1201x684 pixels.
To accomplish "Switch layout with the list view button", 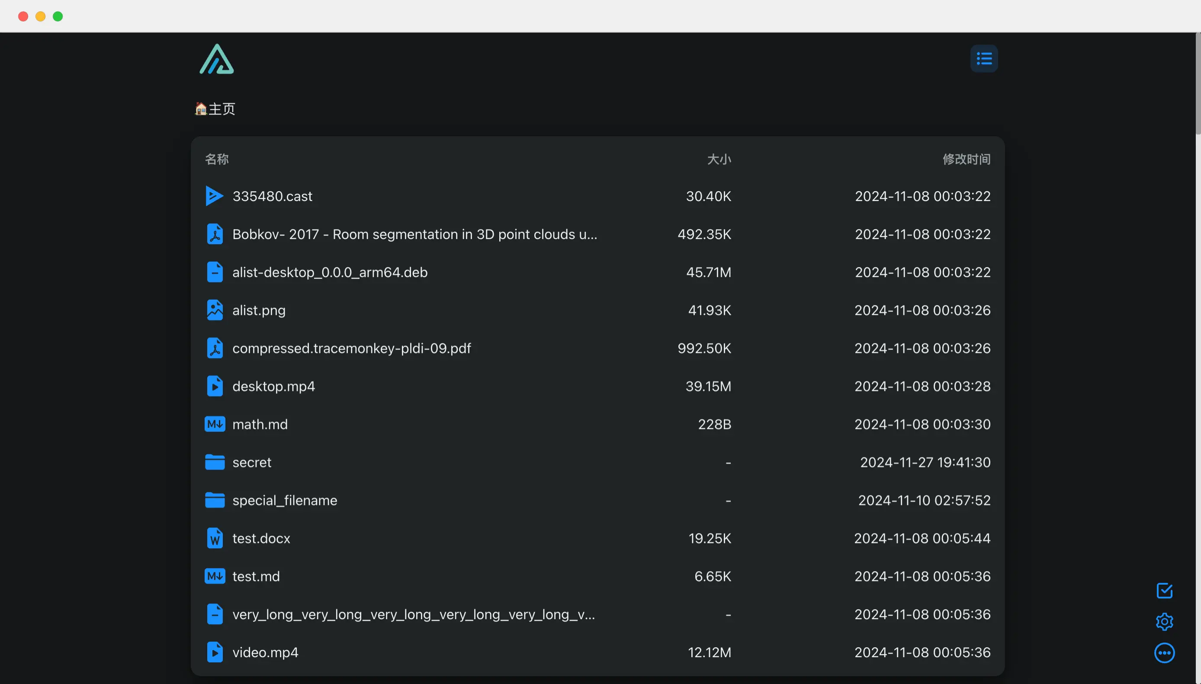I will pos(984,59).
